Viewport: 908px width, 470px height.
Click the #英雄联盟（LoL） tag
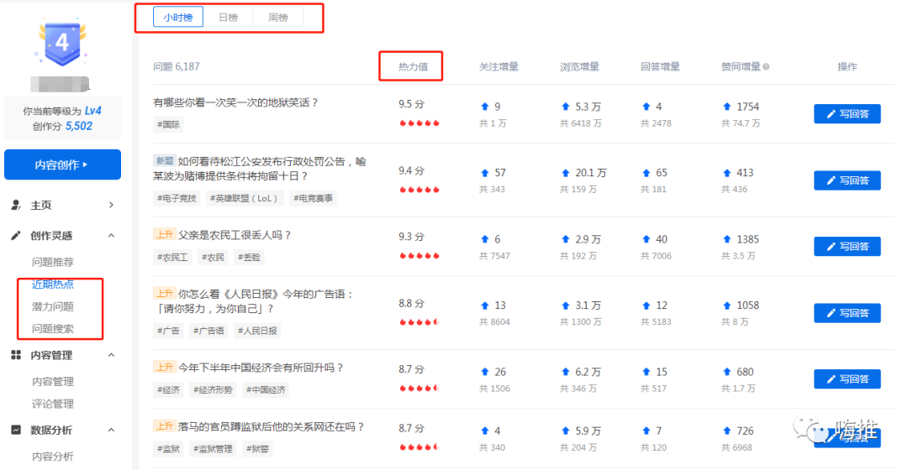tap(244, 198)
